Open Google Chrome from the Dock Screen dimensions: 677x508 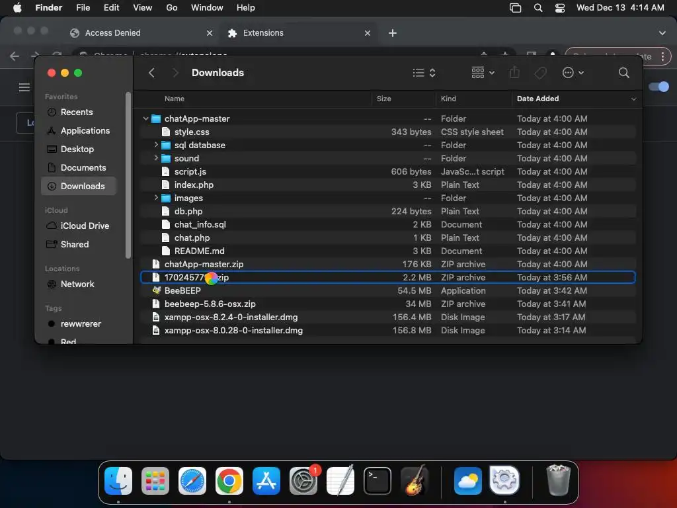[x=229, y=481]
